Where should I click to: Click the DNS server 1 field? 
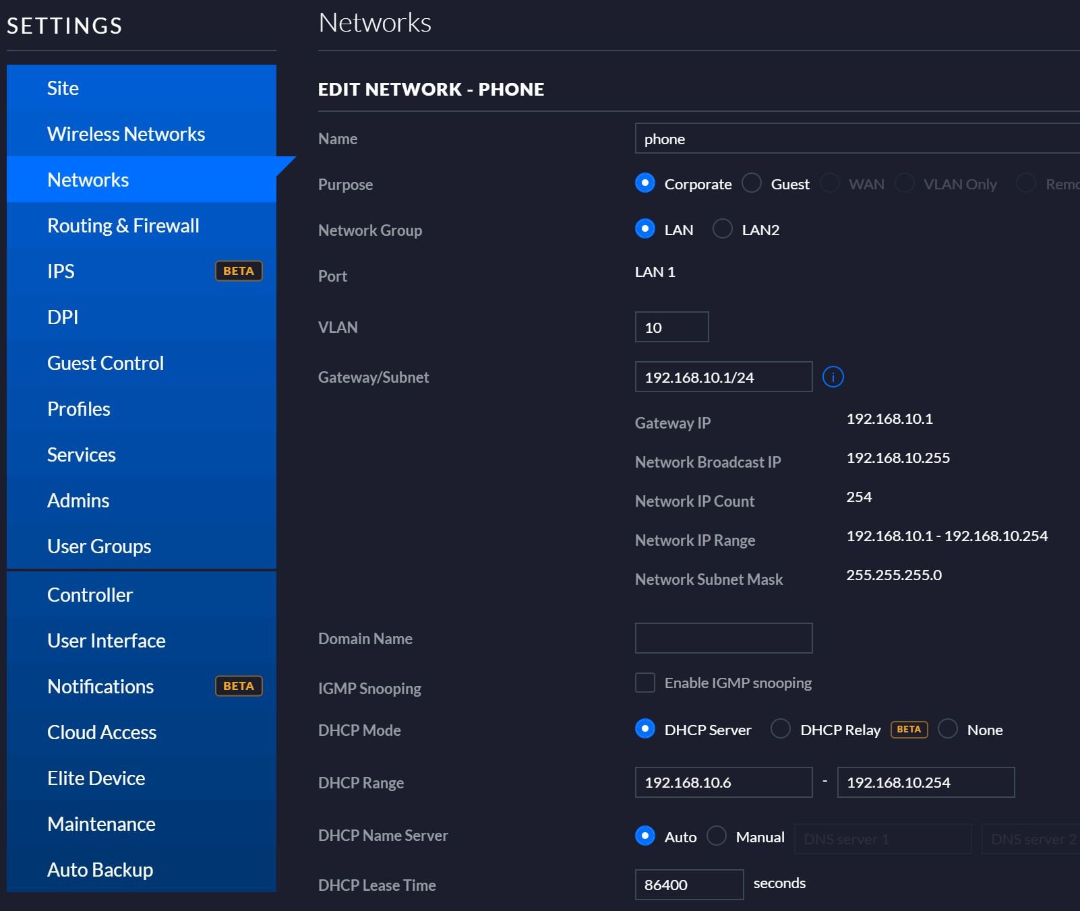coord(882,839)
